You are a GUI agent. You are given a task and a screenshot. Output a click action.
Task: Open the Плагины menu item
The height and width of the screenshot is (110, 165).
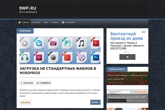pos(36,22)
